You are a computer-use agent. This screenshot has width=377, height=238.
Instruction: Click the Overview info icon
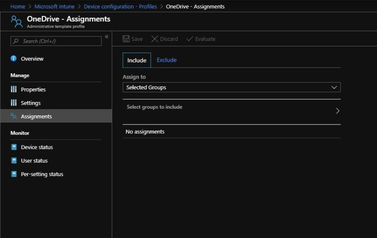click(x=14, y=58)
